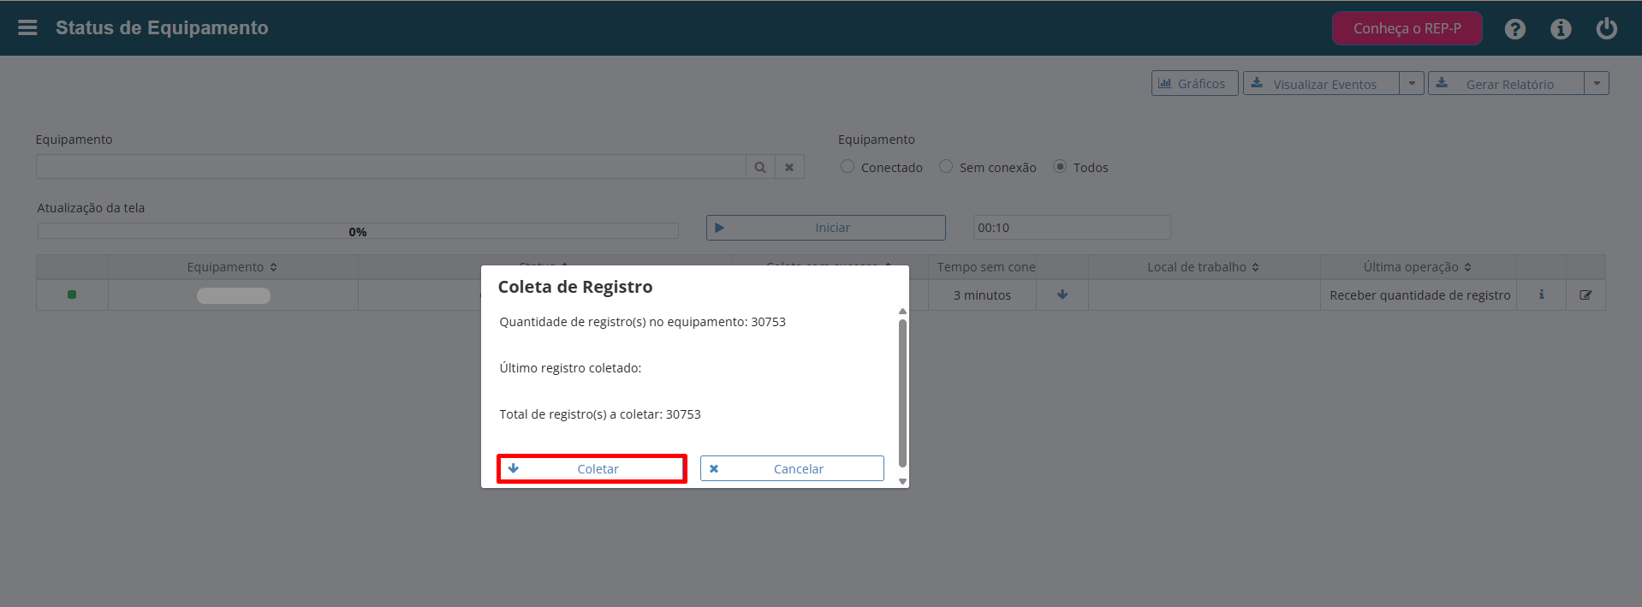Click Cancelar in Coleta de Registro dialog
Image resolution: width=1642 pixels, height=607 pixels.
coord(792,468)
